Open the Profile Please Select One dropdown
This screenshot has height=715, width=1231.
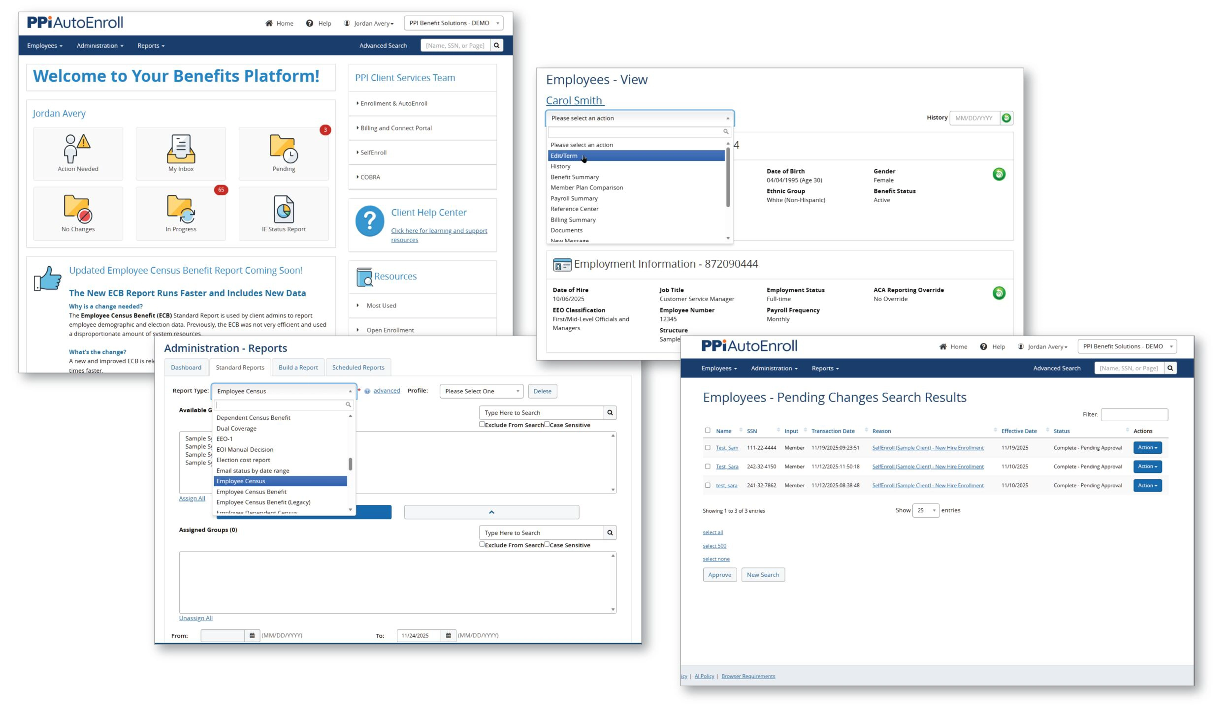[480, 391]
